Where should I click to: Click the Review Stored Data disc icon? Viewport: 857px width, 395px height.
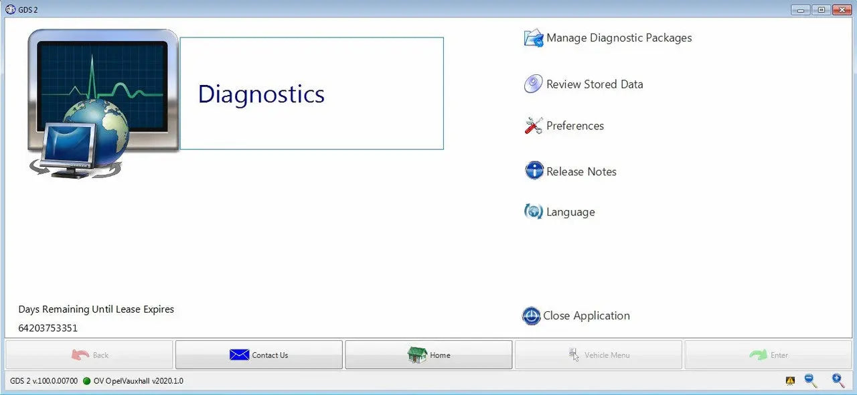532,84
